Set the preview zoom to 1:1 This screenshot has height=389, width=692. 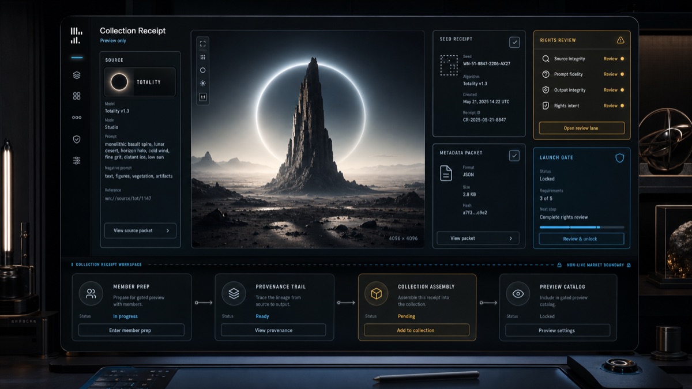click(202, 97)
